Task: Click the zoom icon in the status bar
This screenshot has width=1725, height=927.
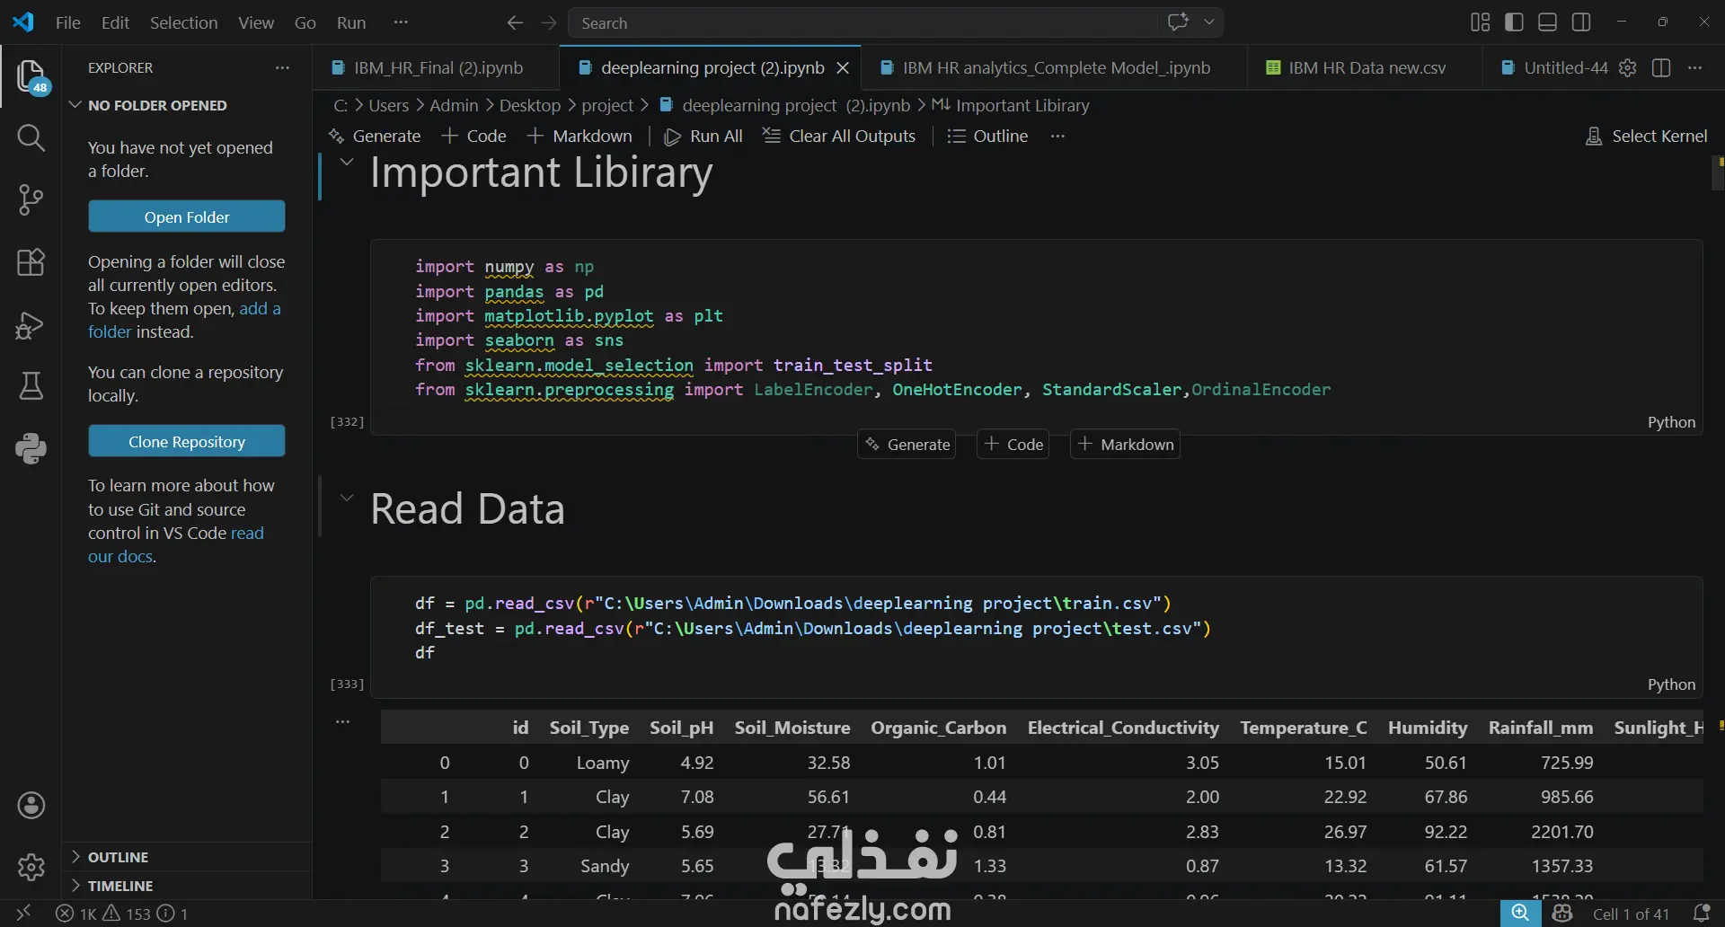Action: 1520,914
